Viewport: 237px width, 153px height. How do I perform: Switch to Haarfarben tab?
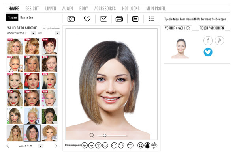(26, 17)
